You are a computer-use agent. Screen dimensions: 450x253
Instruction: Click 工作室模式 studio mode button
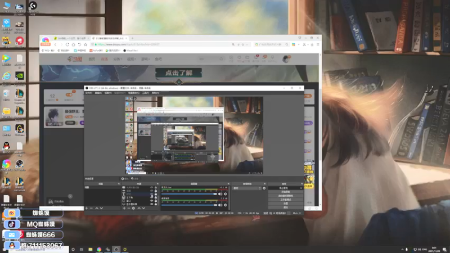coord(286,200)
